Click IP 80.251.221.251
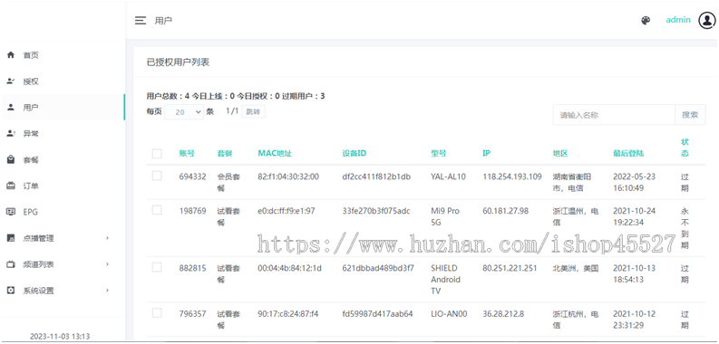Screen dimensions: 719x344 tap(510, 269)
